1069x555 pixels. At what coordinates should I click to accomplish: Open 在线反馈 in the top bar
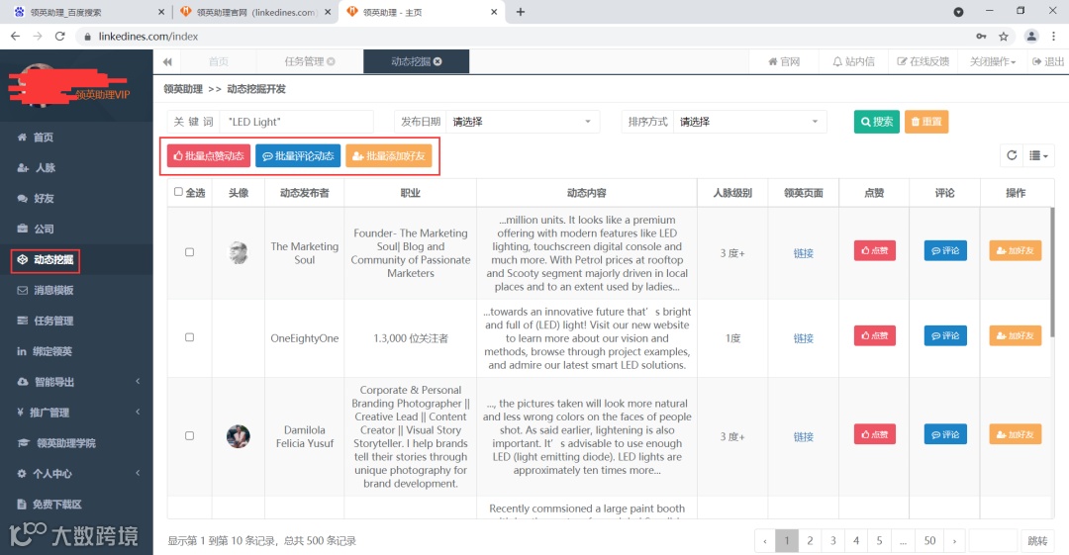923,61
